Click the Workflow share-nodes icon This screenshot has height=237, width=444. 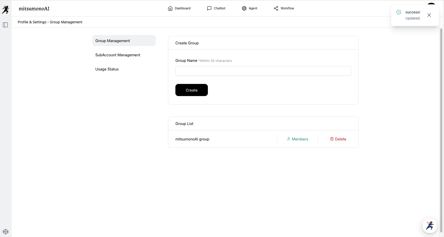point(276,8)
